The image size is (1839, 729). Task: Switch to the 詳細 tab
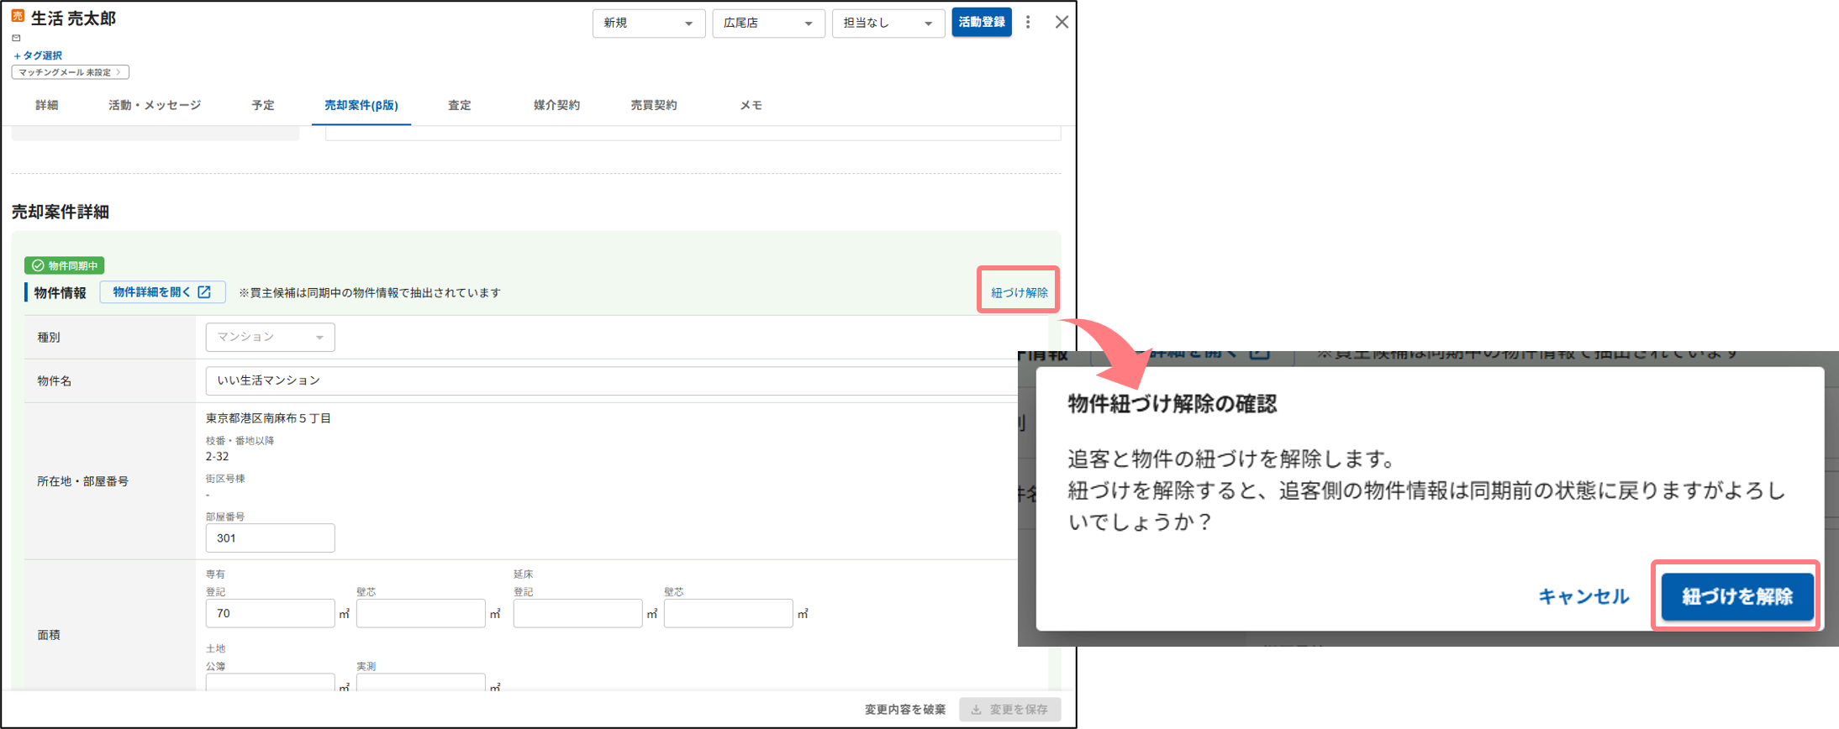[x=47, y=105]
